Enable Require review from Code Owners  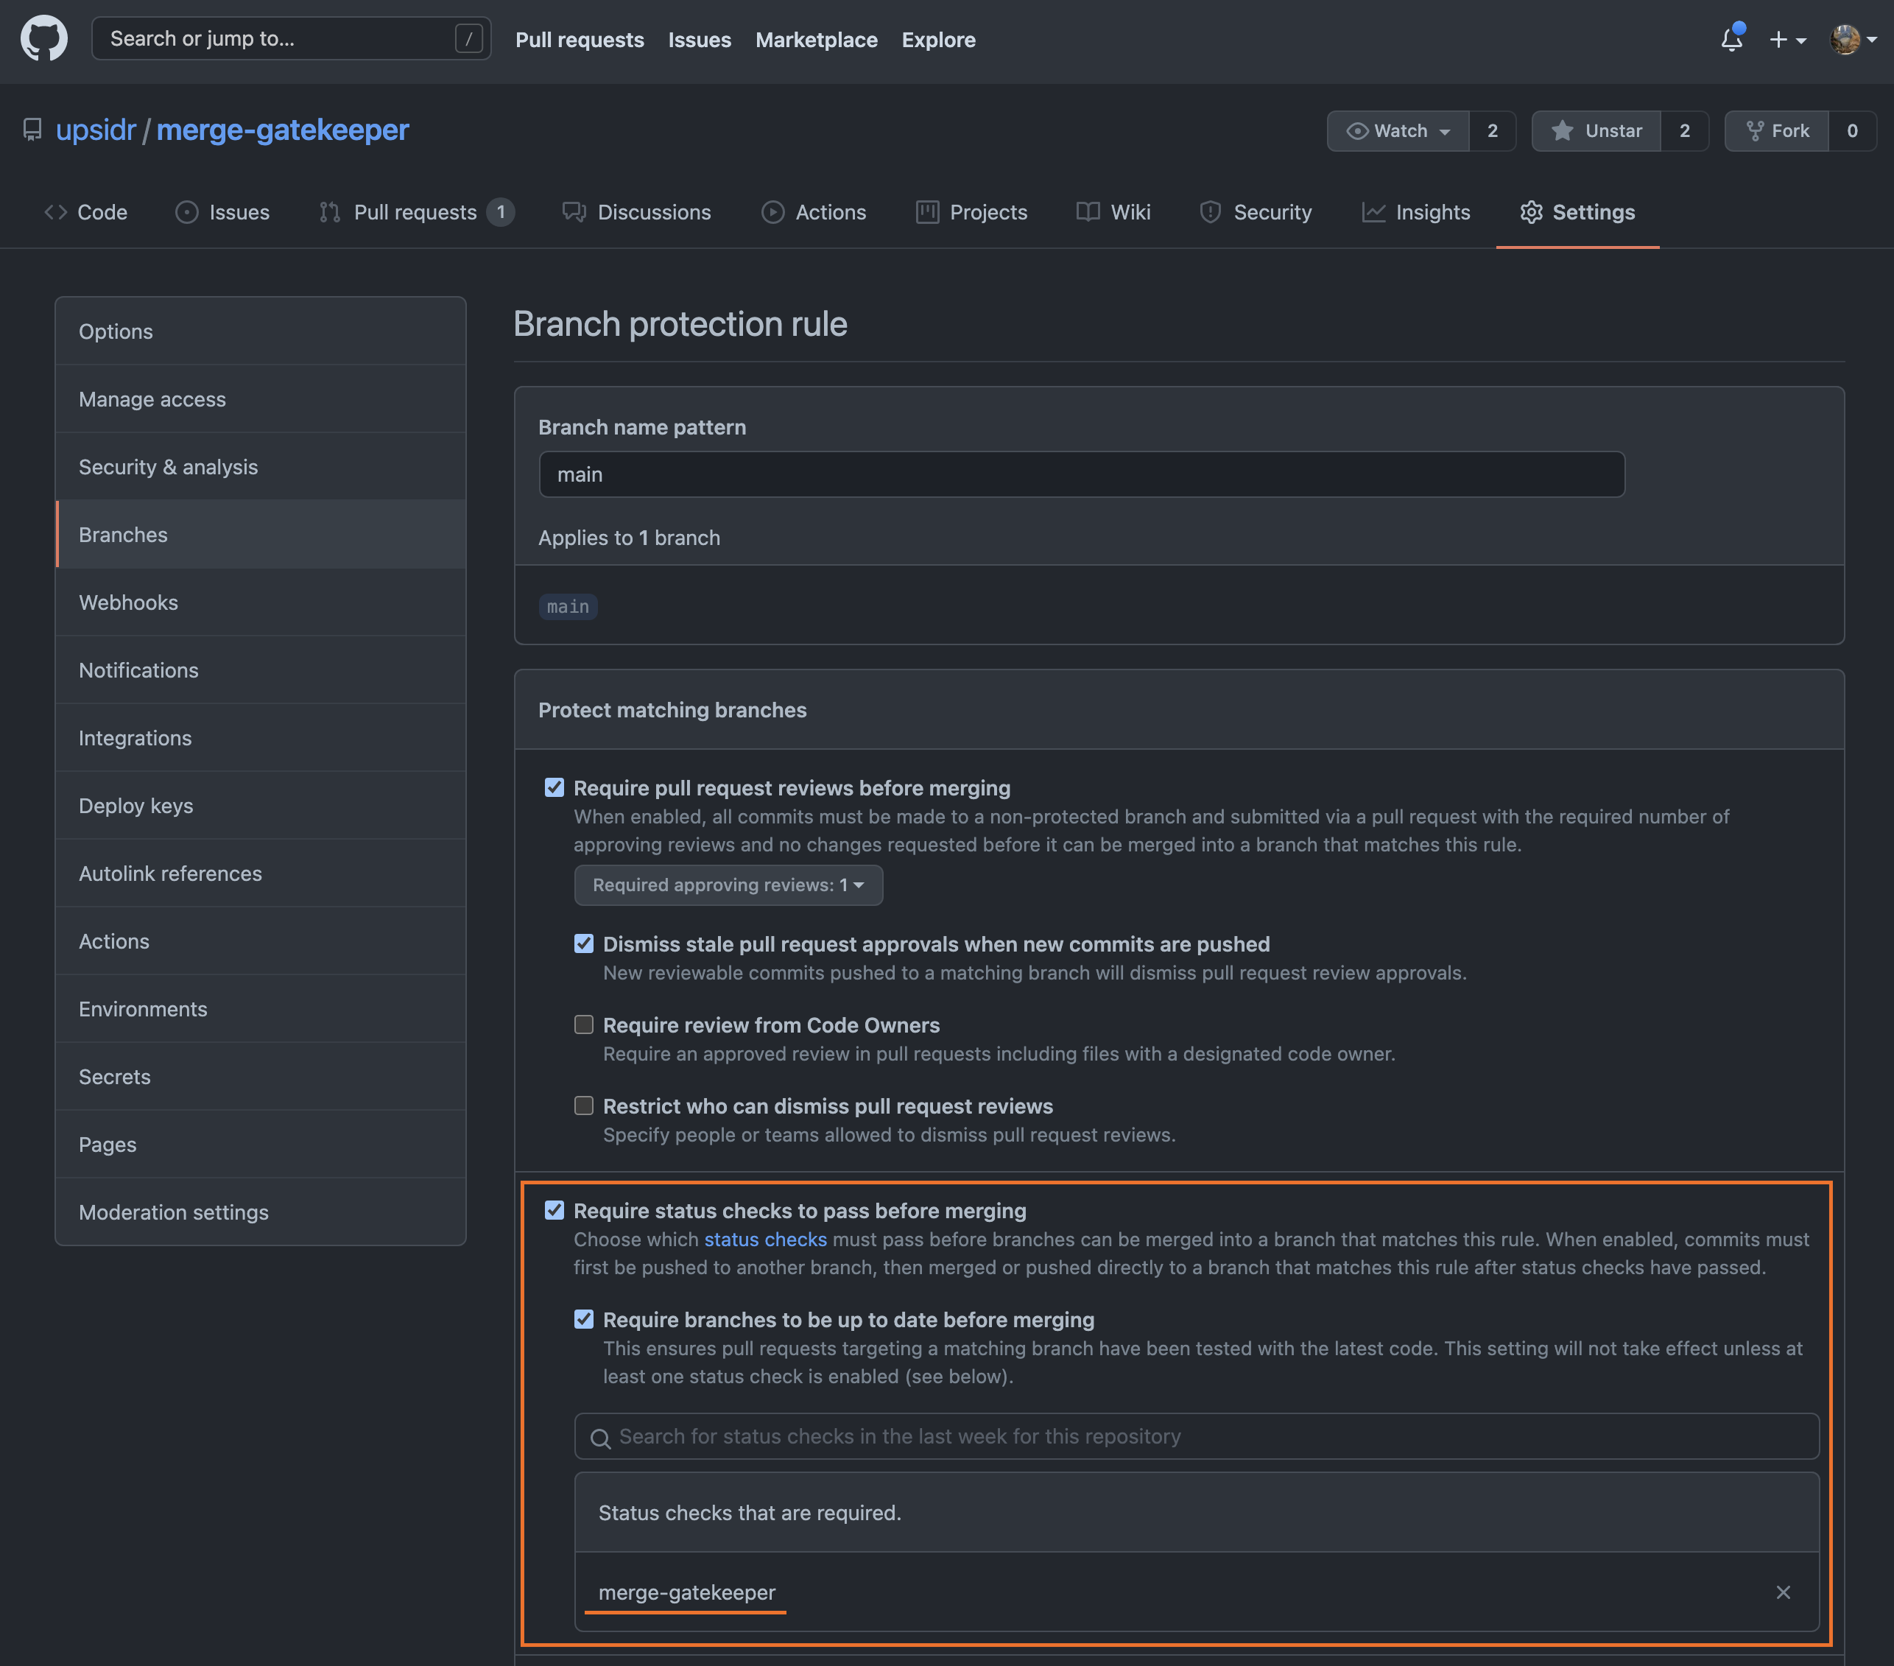[582, 1023]
